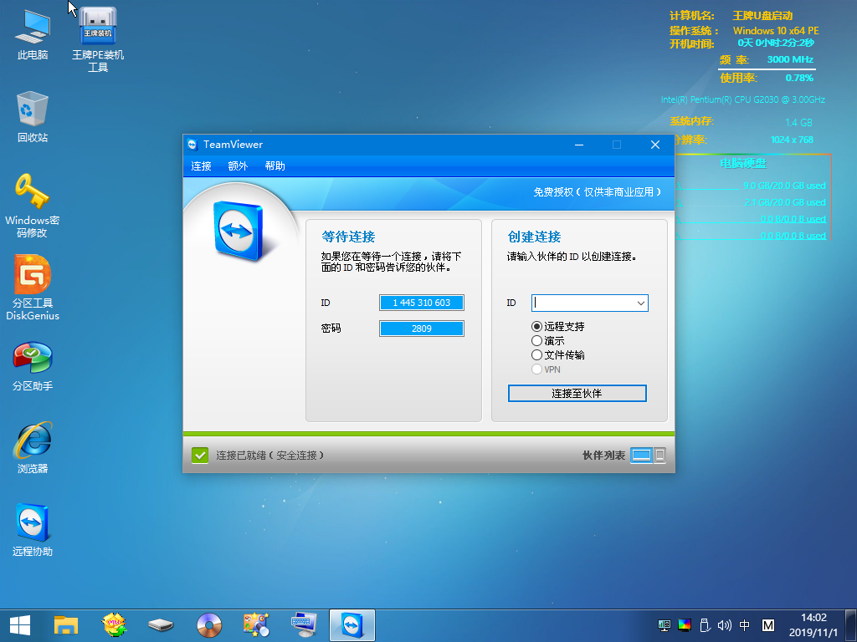This screenshot has height=642, width=857.
Task: Click the green connection ready checkmark icon
Action: (x=200, y=455)
